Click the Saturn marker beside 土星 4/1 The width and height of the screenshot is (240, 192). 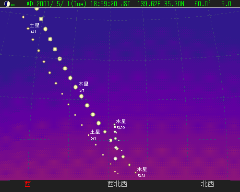click(x=28, y=29)
